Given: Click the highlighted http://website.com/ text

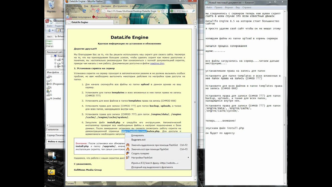Looking at the screenshot, I should coord(134,131).
